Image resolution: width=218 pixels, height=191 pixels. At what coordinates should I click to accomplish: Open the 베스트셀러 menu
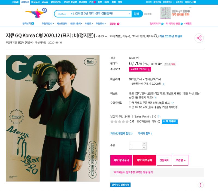(62, 23)
